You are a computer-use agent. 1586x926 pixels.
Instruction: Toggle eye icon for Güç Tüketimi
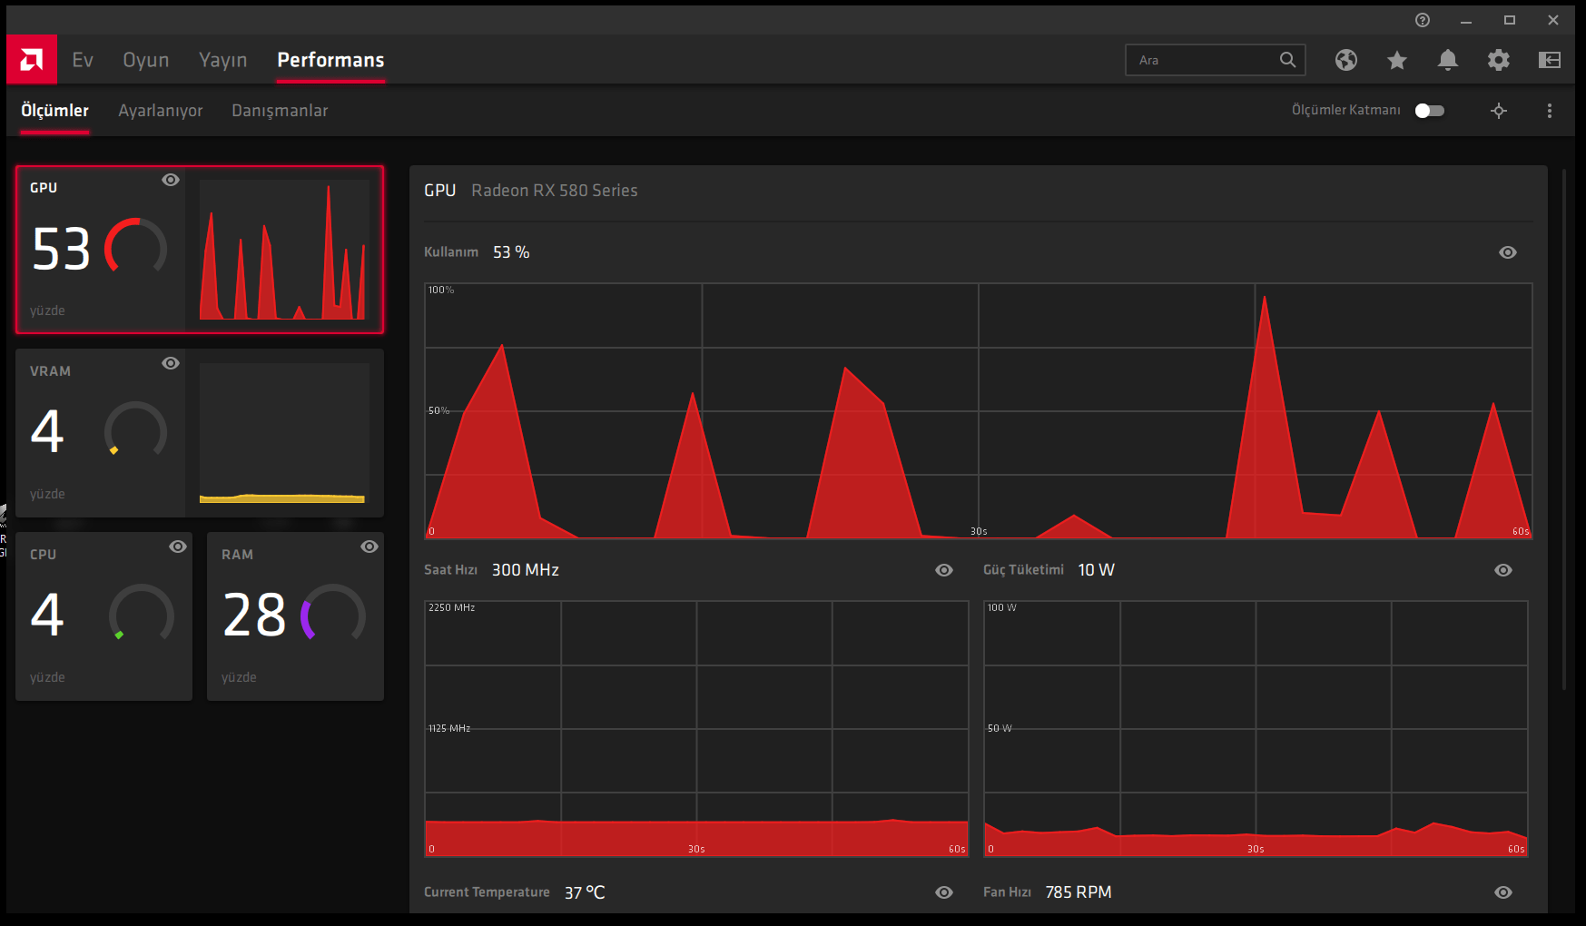[x=1503, y=570]
